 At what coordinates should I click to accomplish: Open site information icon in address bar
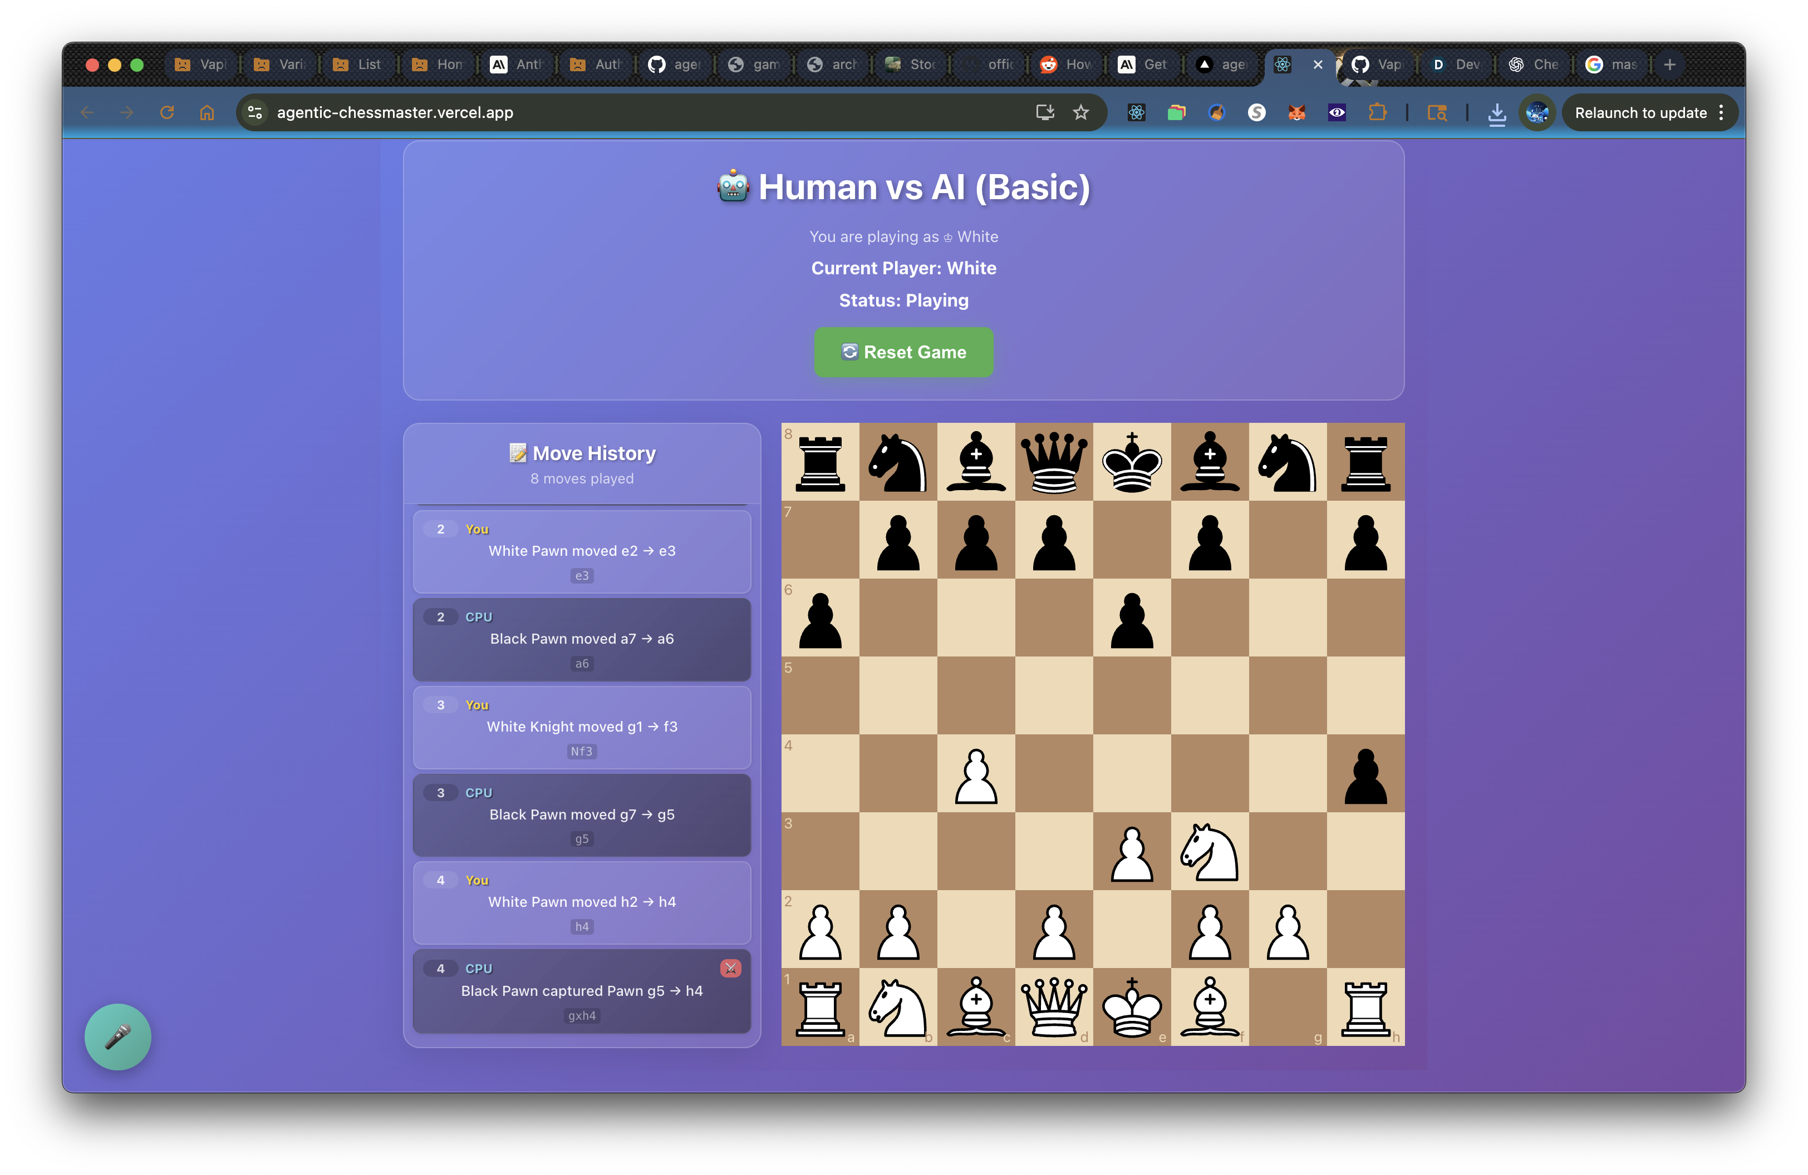coord(256,112)
